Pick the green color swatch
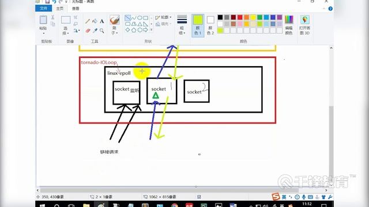 point(259,17)
